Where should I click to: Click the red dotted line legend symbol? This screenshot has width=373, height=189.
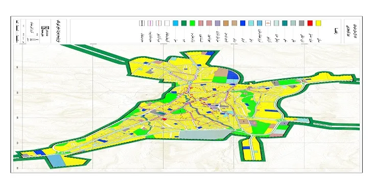tap(159, 23)
